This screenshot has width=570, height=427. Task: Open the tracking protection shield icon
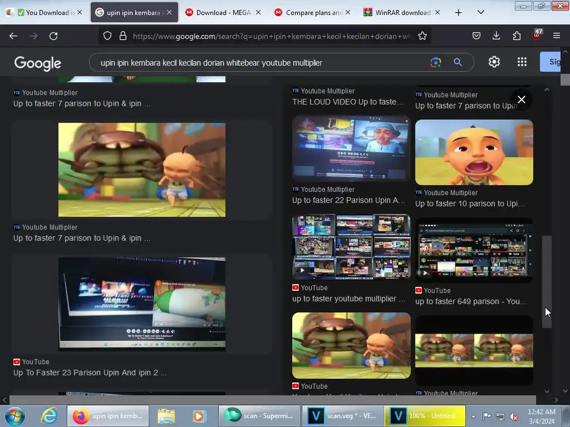[107, 36]
